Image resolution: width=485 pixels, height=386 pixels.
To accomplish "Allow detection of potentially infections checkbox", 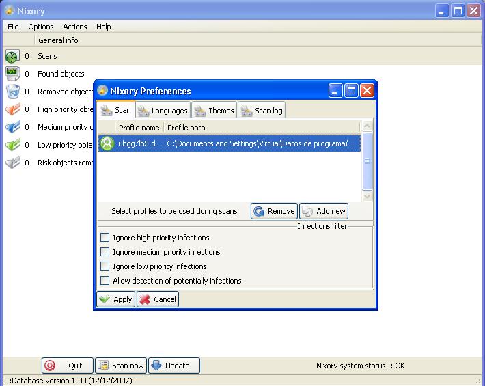I will pyautogui.click(x=105, y=281).
